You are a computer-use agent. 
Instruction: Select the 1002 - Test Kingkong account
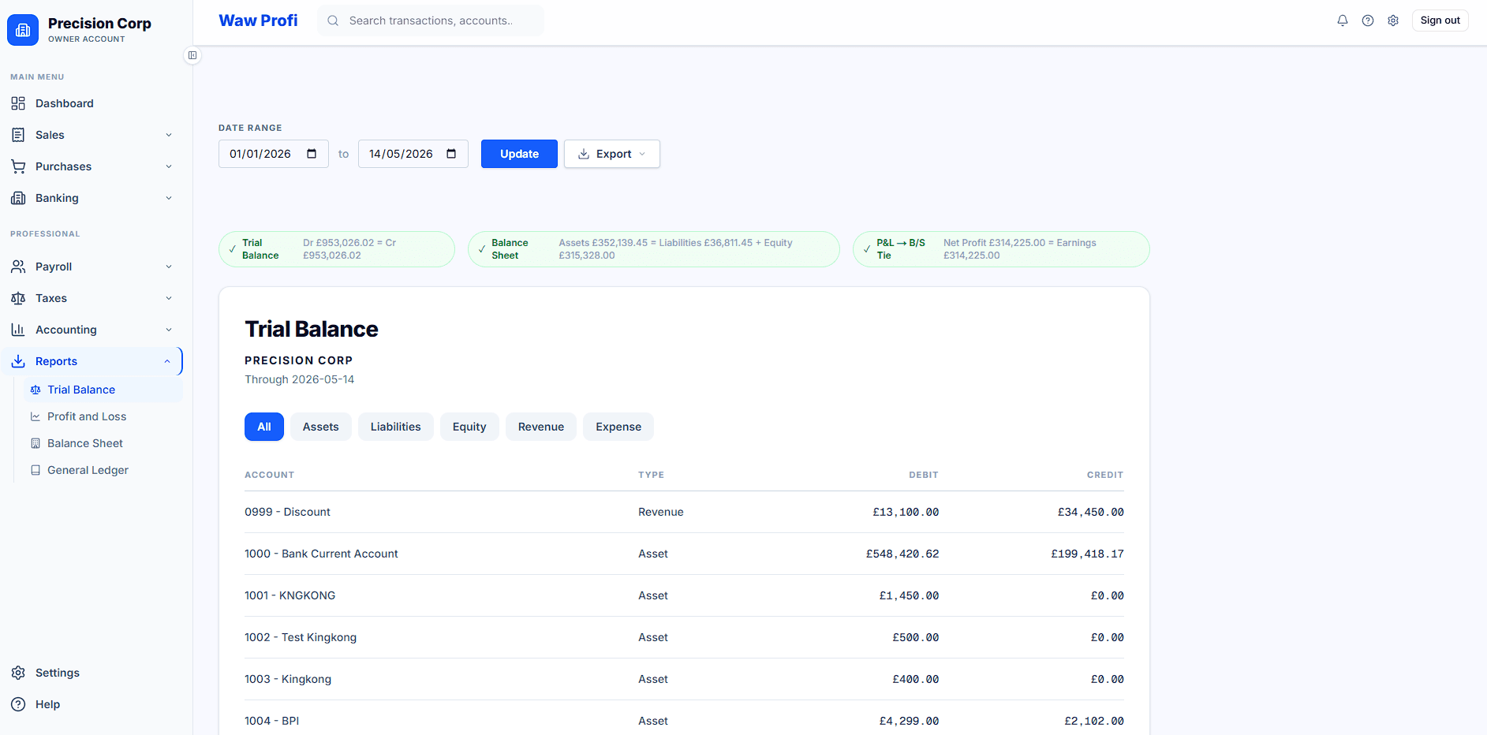click(684, 637)
